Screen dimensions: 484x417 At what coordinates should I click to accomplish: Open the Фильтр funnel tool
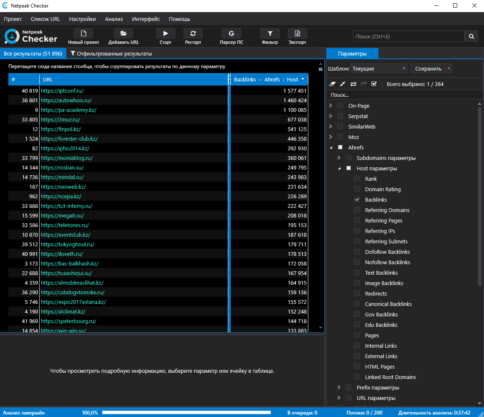tap(270, 36)
